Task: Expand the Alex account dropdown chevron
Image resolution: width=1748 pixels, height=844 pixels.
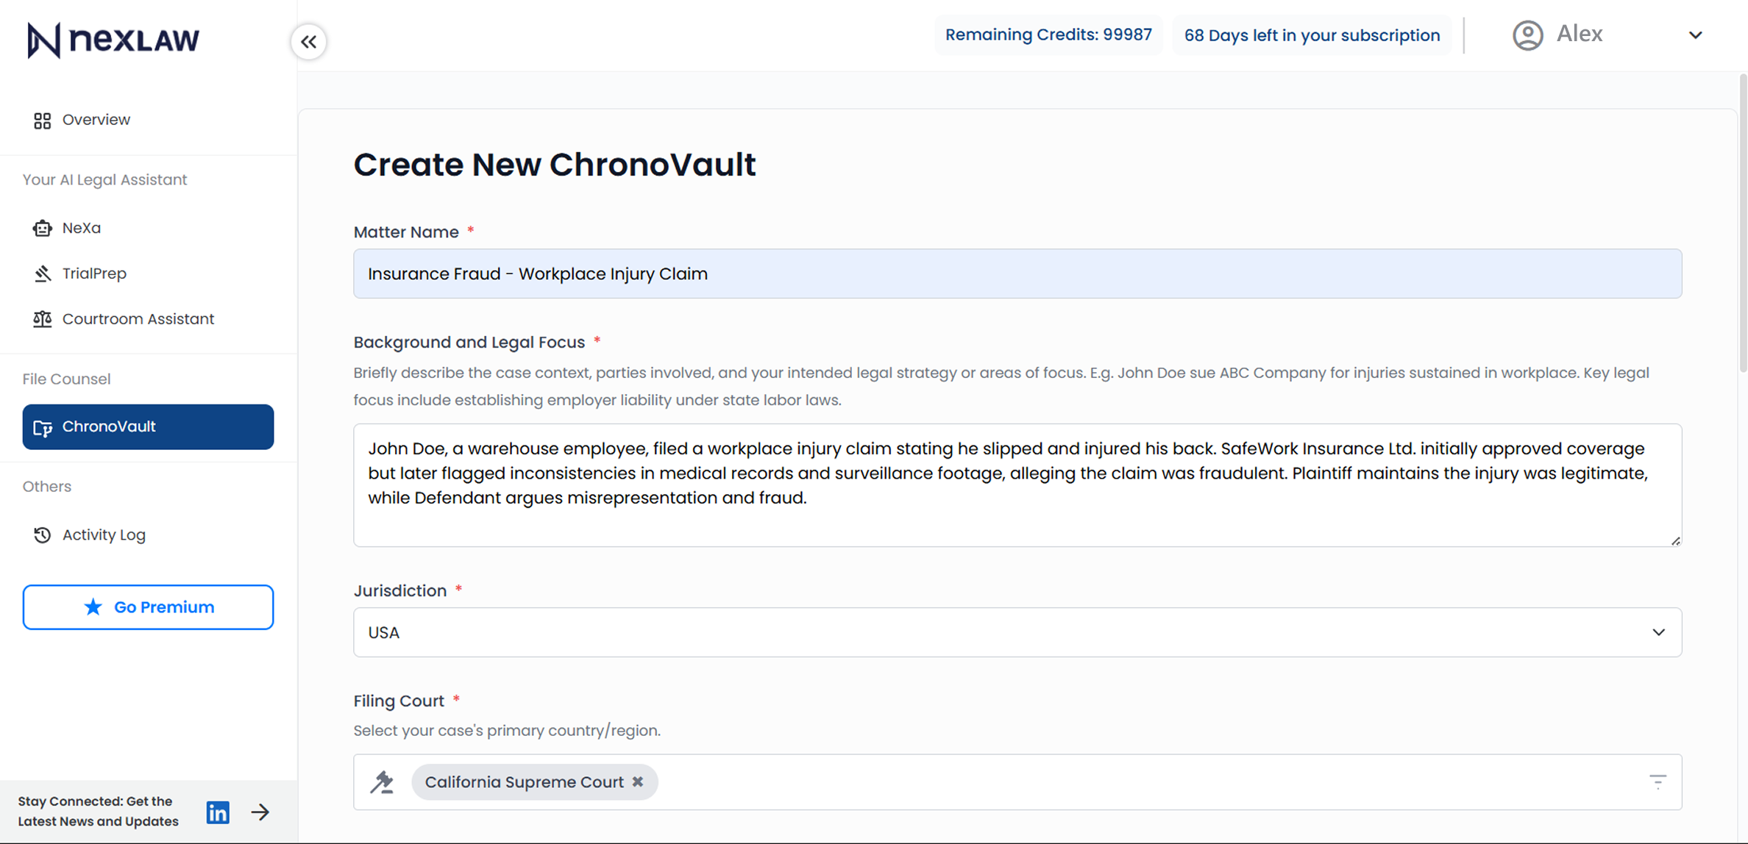Action: [x=1695, y=35]
